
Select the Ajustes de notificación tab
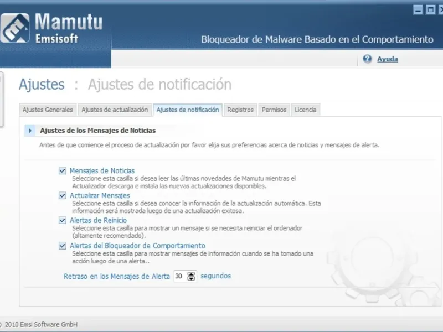pos(188,110)
